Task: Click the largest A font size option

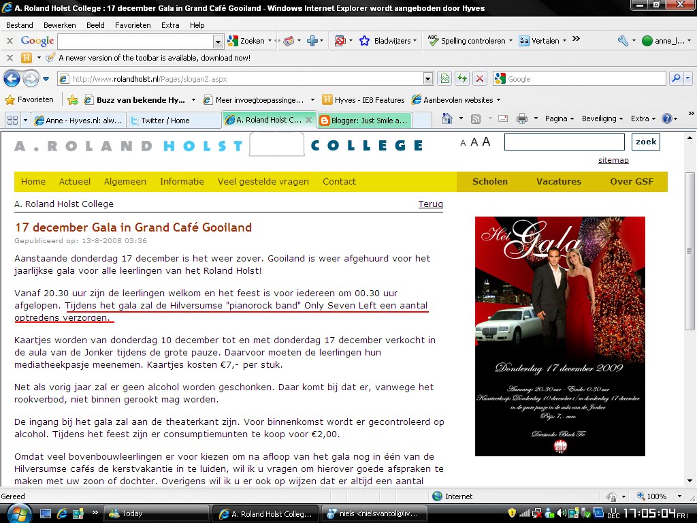Action: 486,142
